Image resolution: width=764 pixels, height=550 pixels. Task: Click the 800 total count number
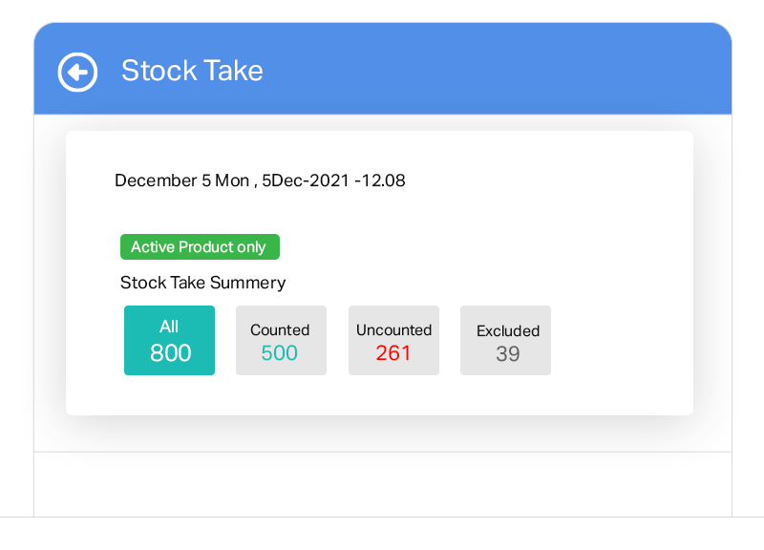pyautogui.click(x=170, y=353)
